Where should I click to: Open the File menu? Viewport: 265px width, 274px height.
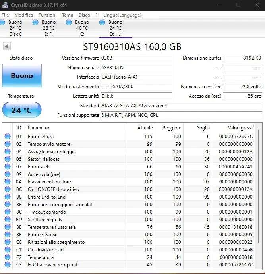5,15
